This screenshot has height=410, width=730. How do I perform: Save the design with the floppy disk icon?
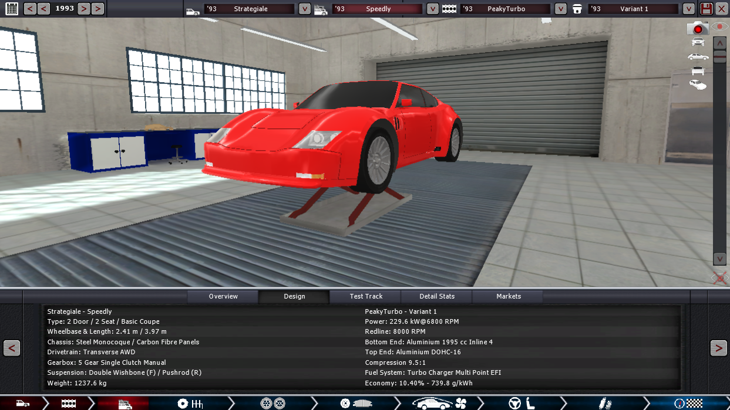[706, 9]
